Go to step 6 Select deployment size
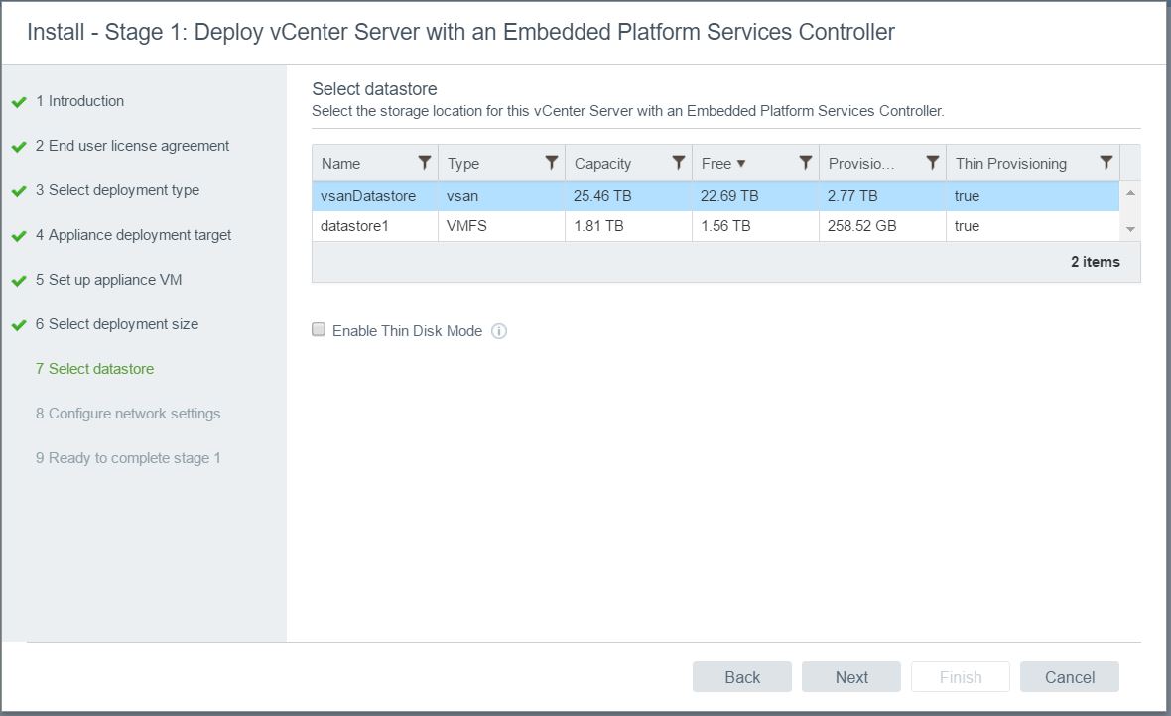Image resolution: width=1171 pixels, height=716 pixels. 116,324
